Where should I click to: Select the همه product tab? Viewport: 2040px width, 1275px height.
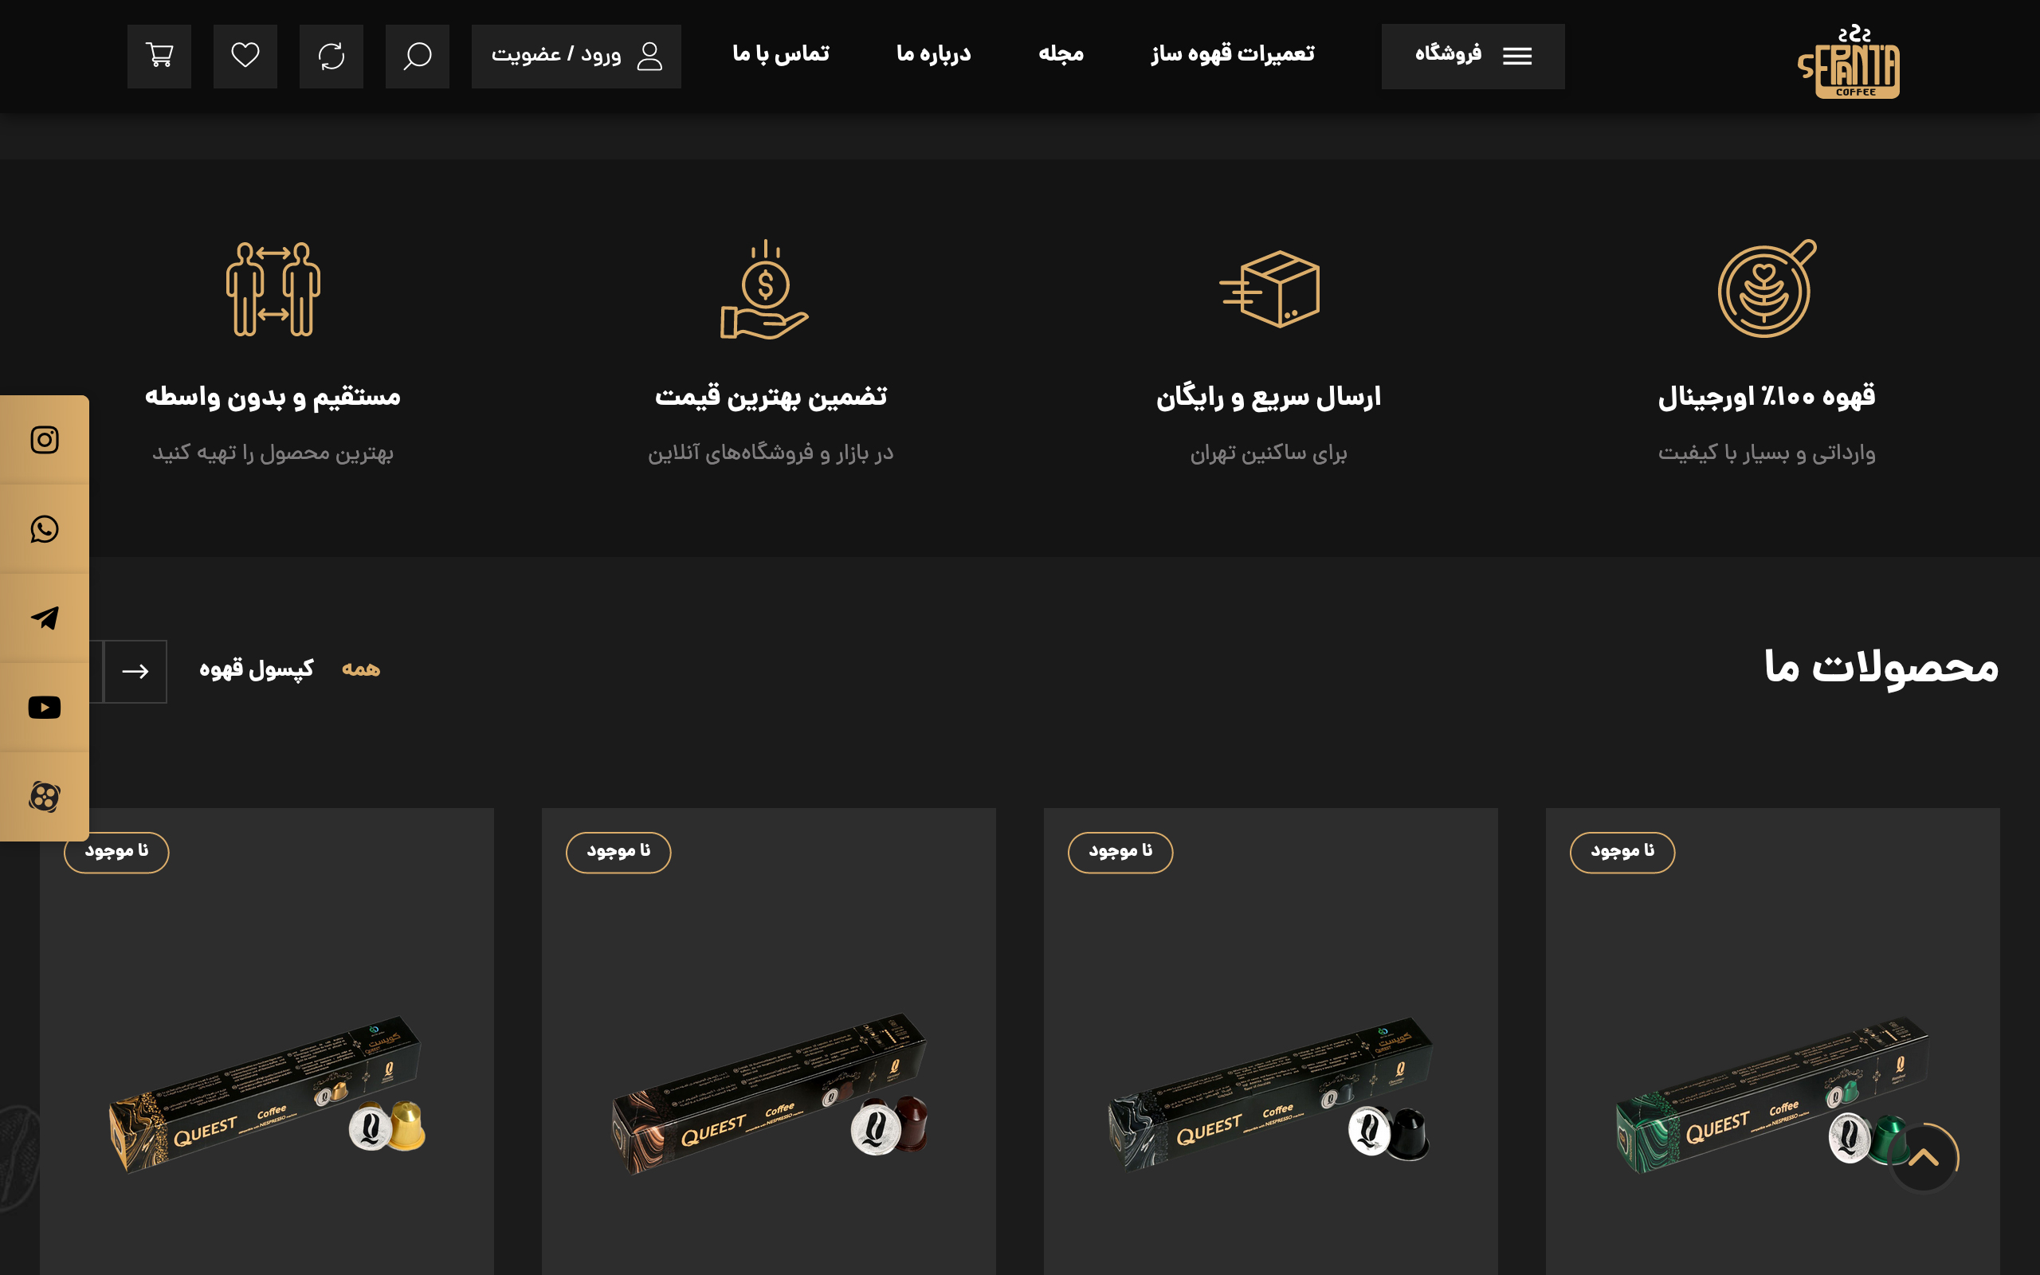[361, 669]
